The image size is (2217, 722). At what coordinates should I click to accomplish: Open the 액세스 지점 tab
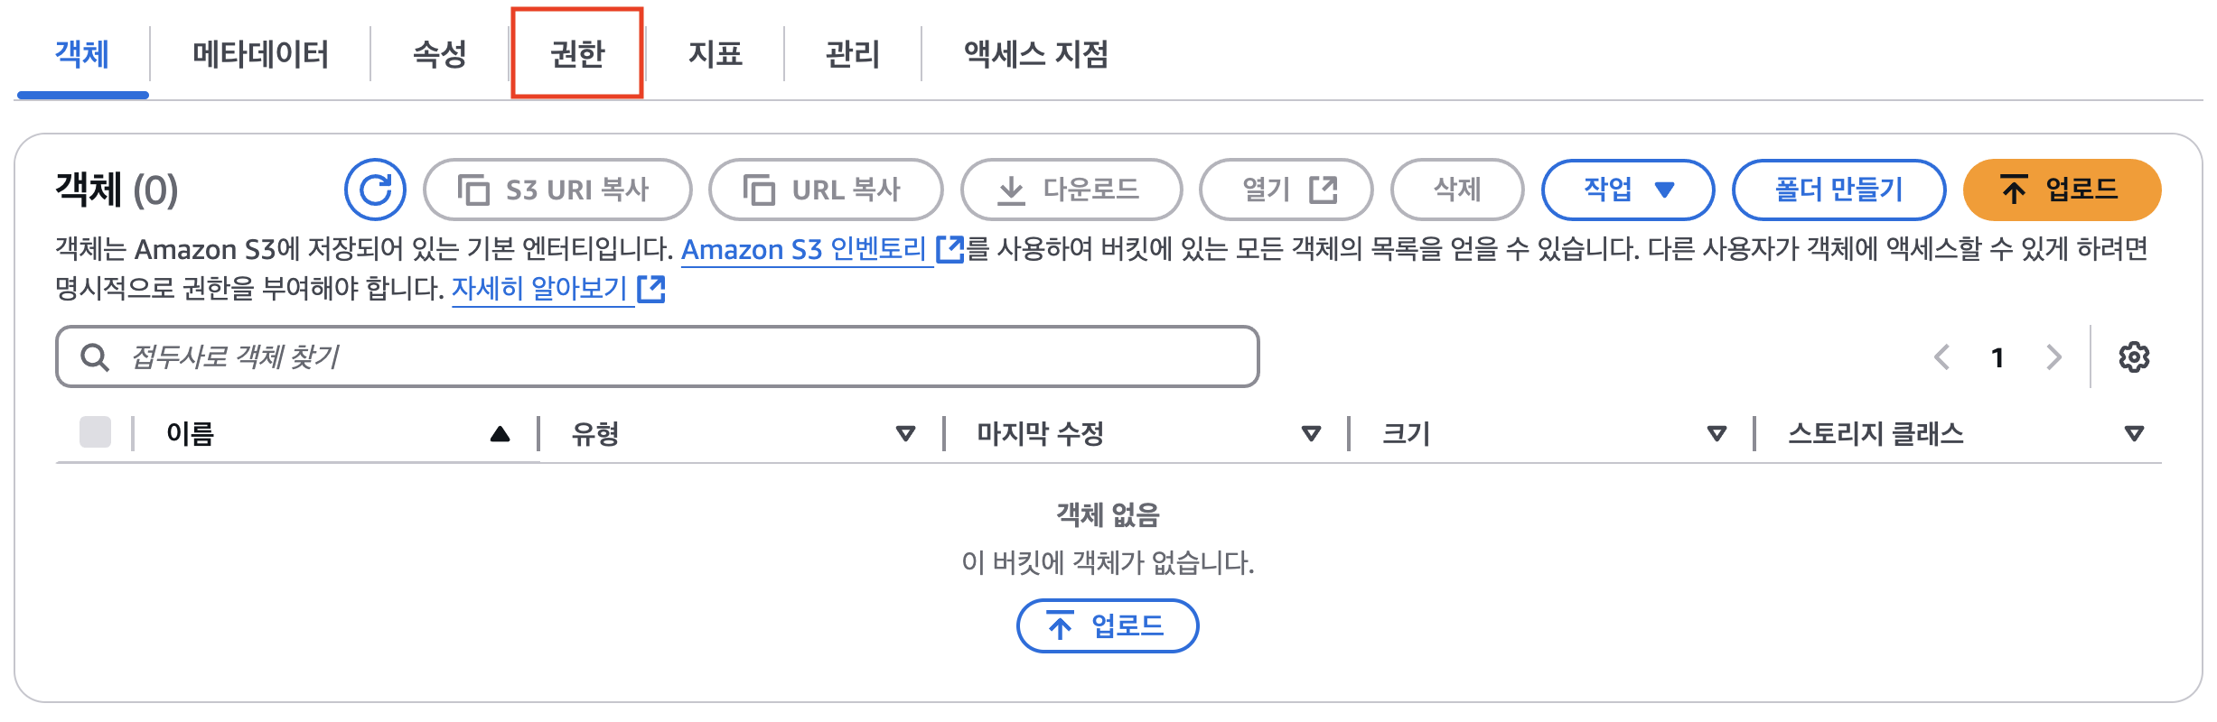click(1035, 54)
